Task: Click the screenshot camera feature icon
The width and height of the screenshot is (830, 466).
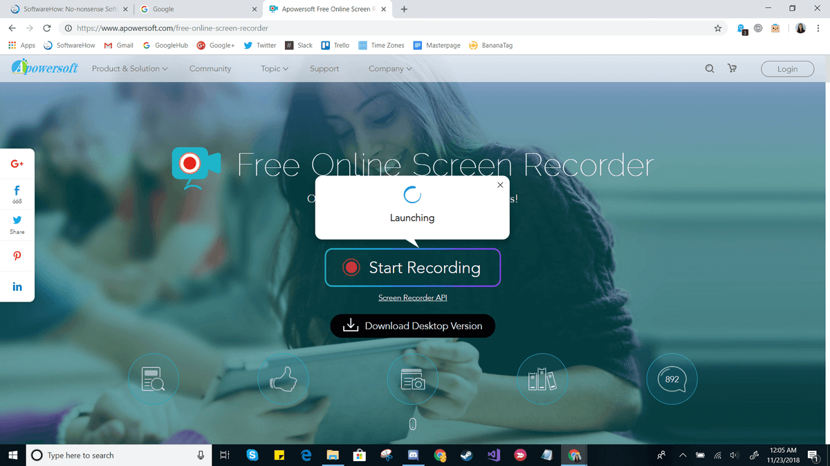Action: (x=413, y=379)
